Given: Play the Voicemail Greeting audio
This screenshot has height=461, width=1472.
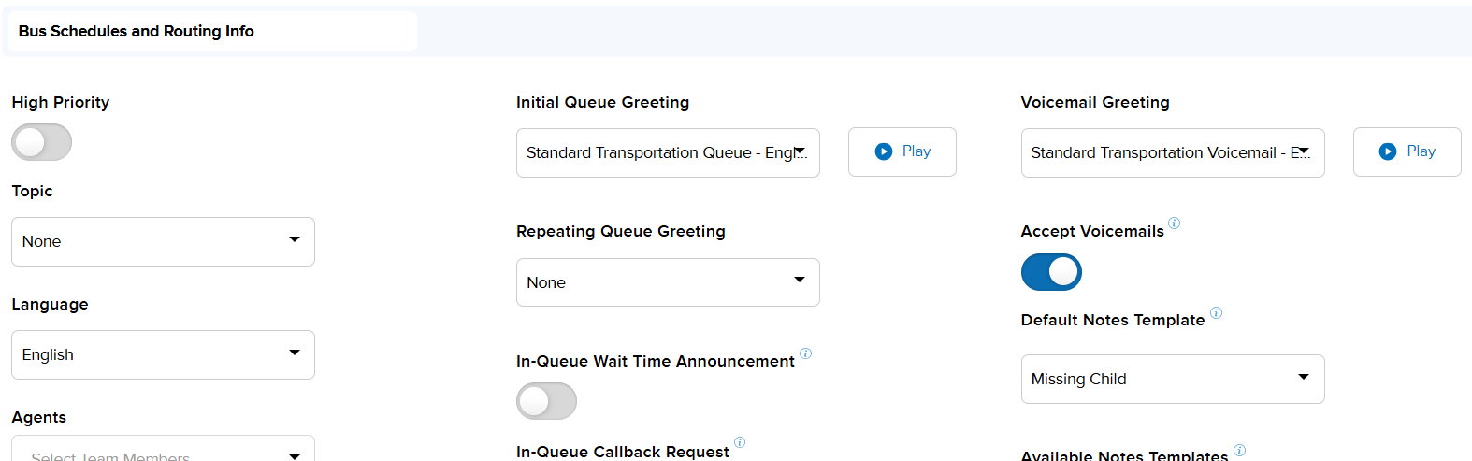Looking at the screenshot, I should pyautogui.click(x=1407, y=151).
